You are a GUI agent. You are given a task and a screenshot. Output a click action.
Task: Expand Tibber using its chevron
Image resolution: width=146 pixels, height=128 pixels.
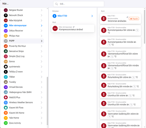42,77
